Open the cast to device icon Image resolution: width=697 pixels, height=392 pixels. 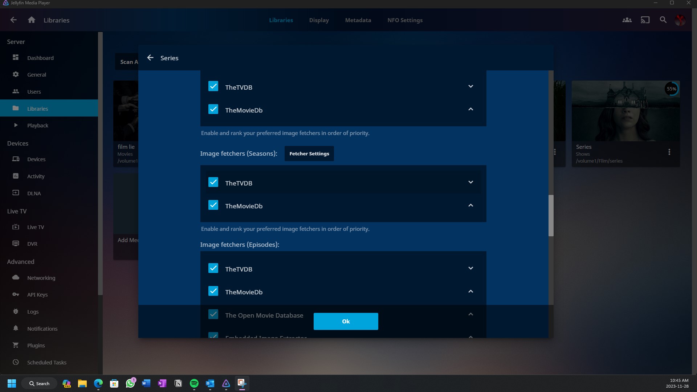(645, 20)
